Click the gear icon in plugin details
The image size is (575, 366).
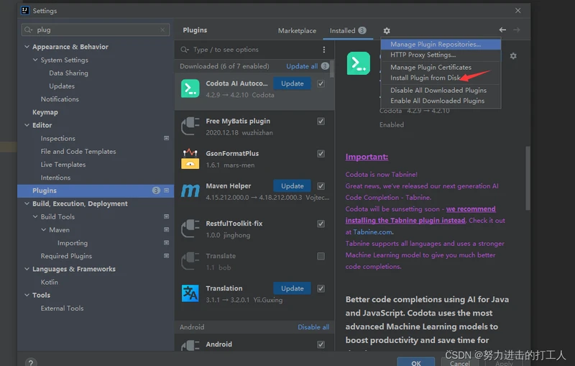coord(513,56)
